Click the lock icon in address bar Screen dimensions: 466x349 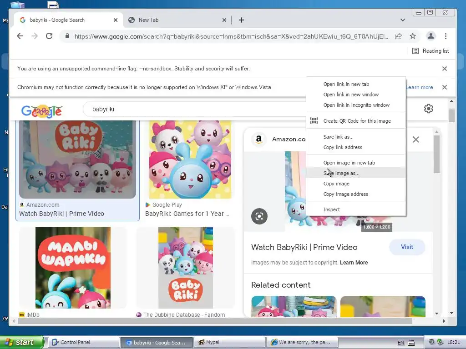pos(67,36)
